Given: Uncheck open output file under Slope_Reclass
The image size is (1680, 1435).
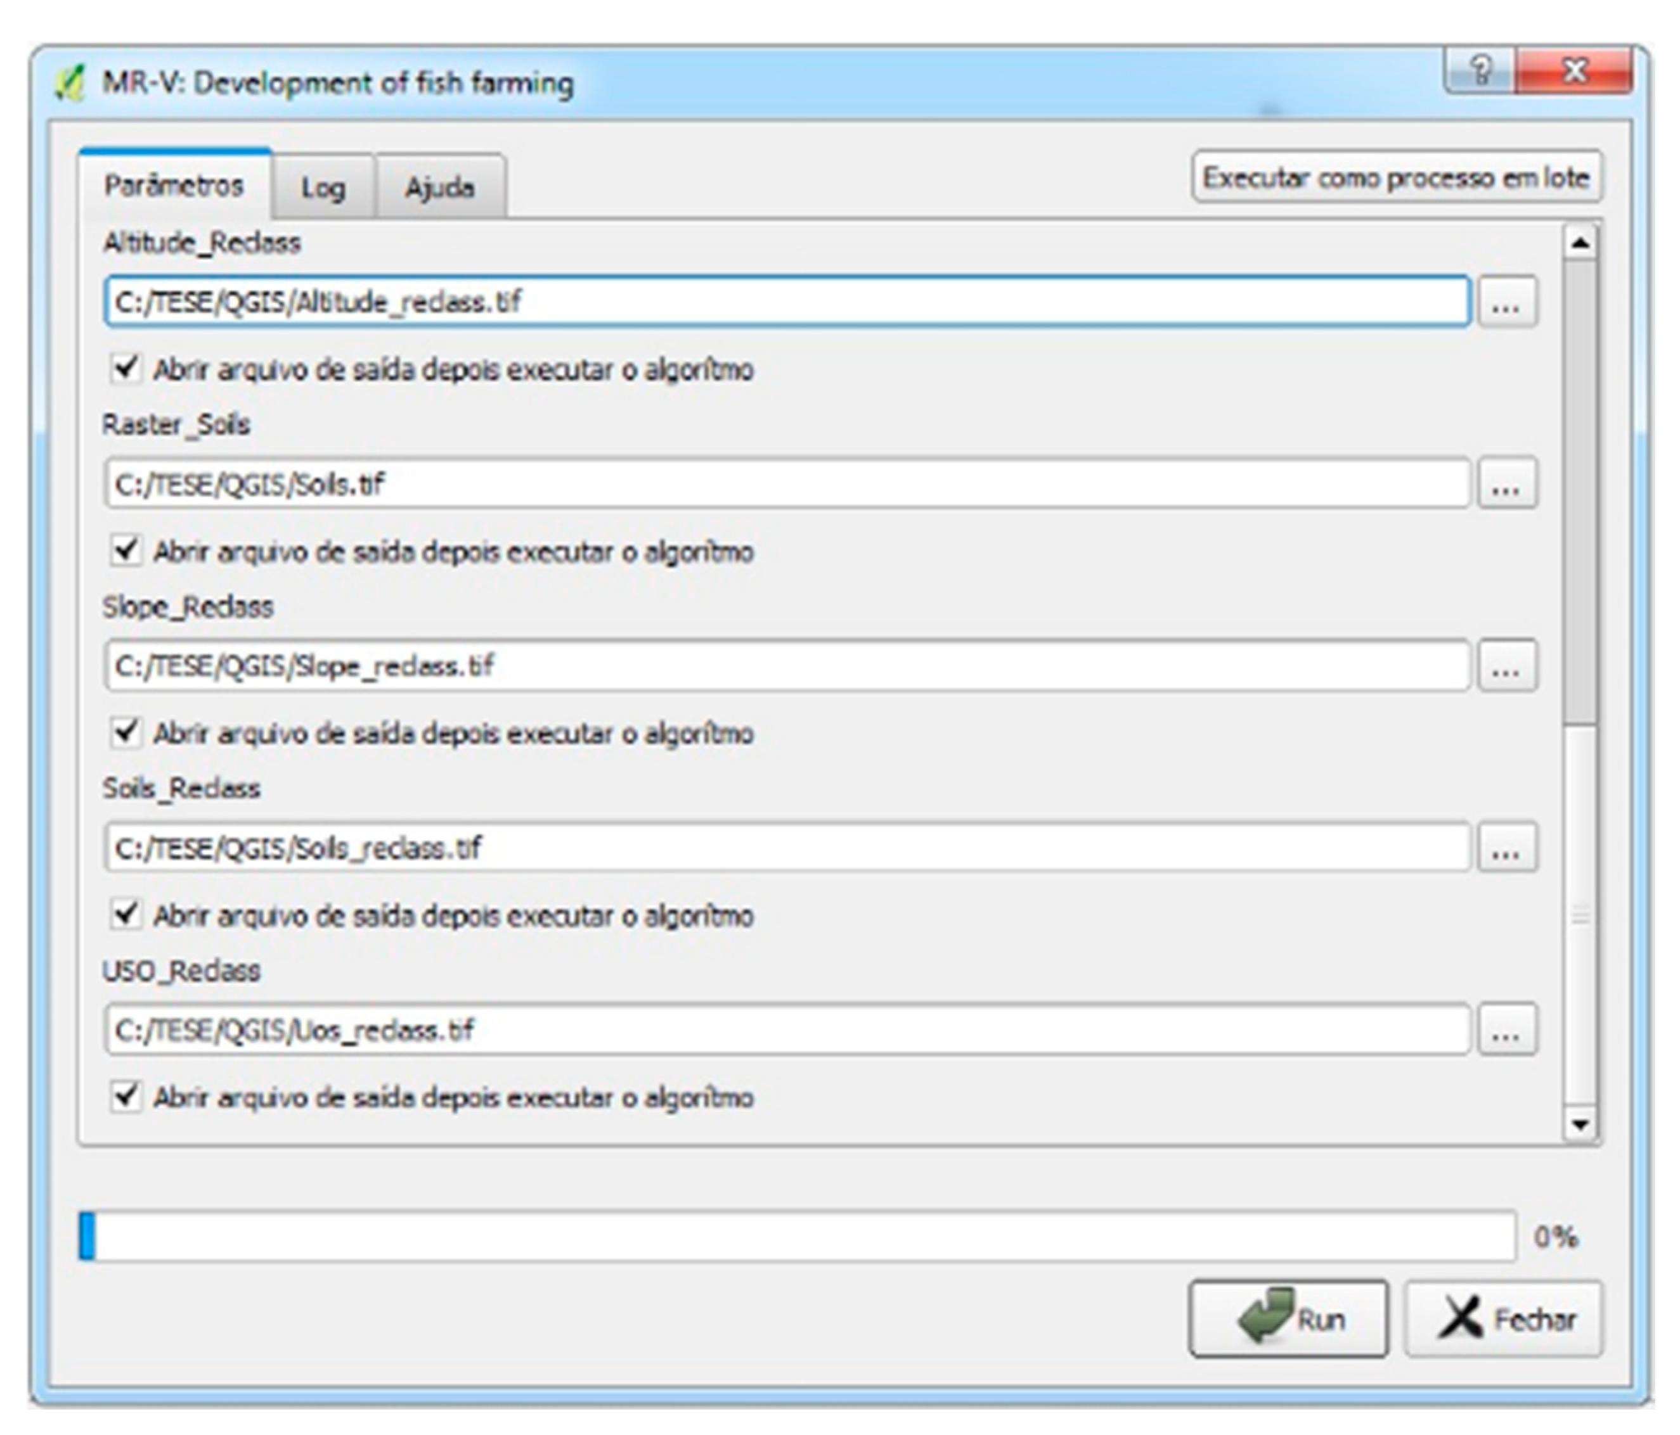Looking at the screenshot, I should pyautogui.click(x=126, y=732).
